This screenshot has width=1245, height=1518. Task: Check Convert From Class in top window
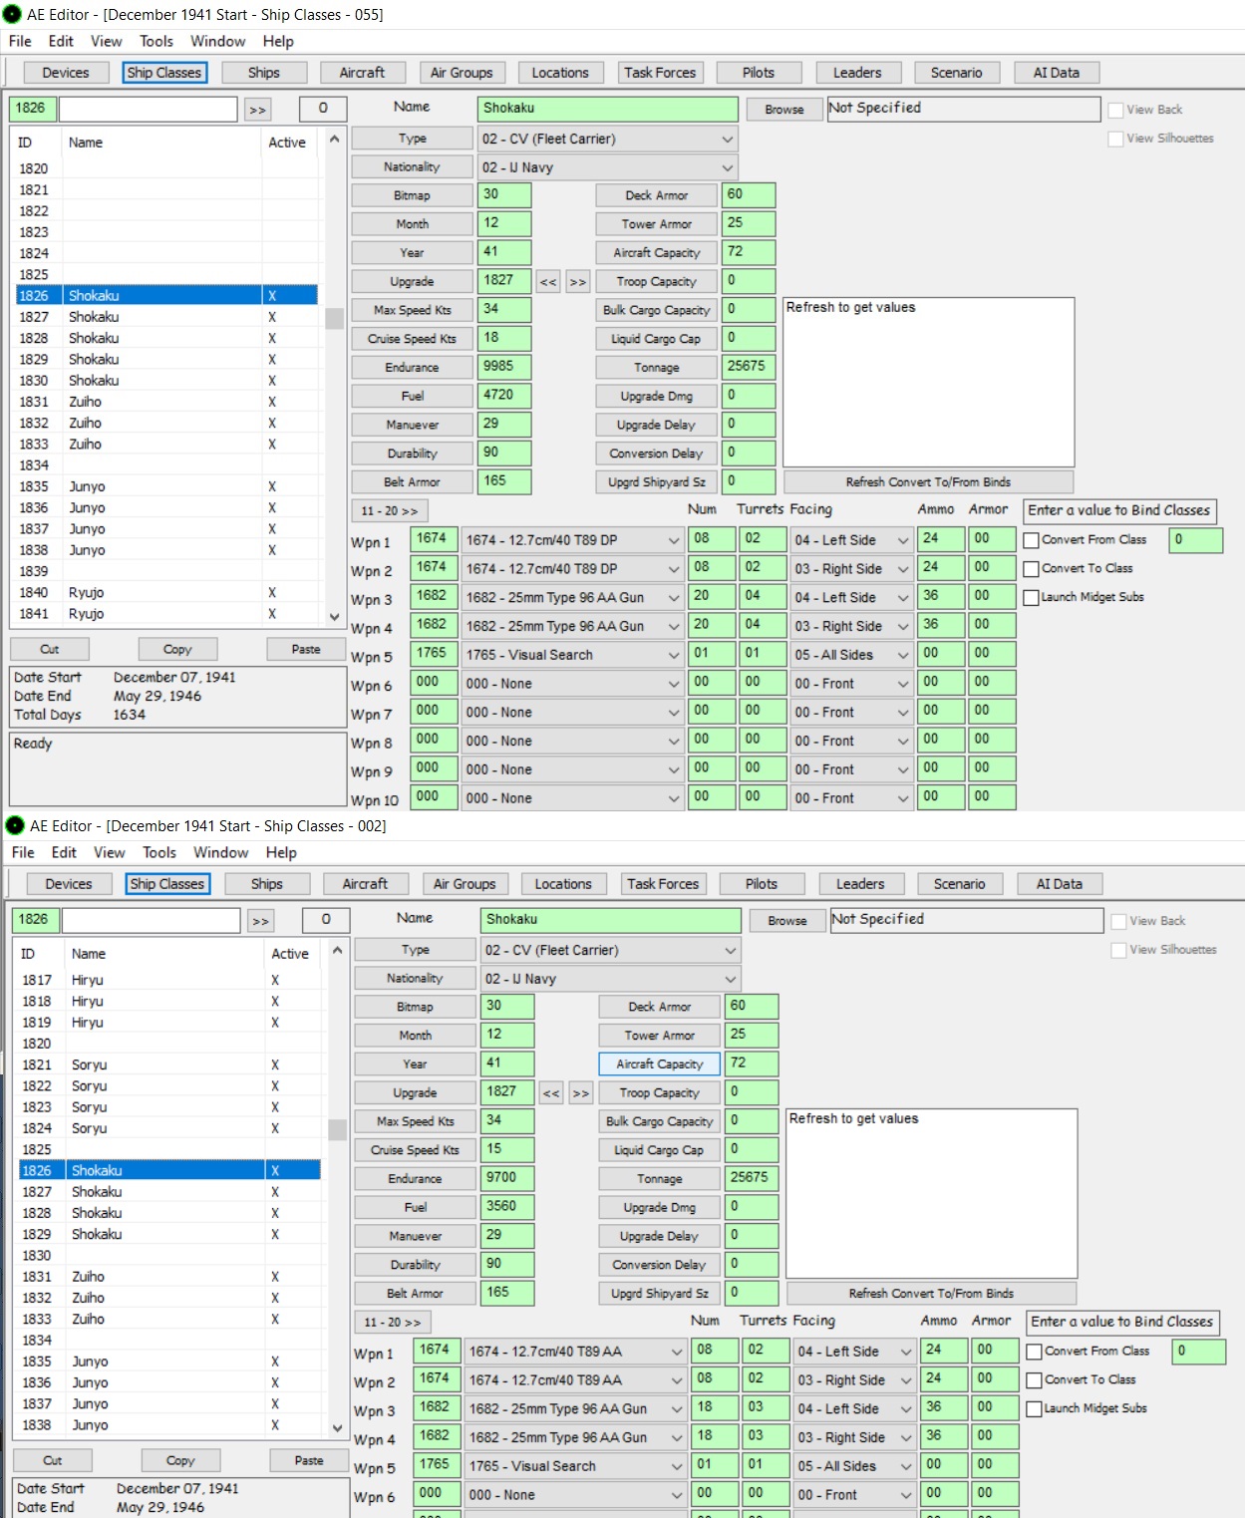point(1033,540)
